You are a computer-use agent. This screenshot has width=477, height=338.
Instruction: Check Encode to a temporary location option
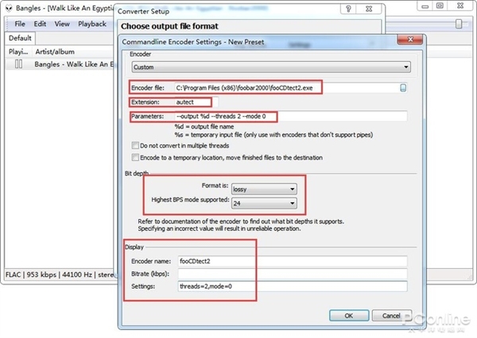(134, 158)
